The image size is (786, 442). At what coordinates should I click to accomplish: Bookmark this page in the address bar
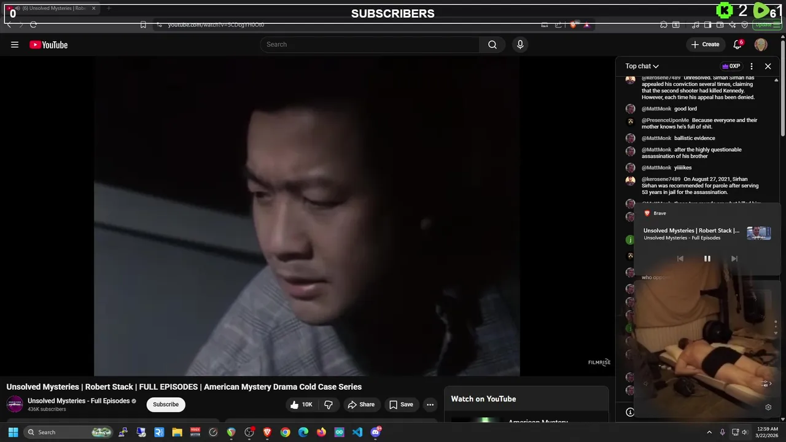tap(143, 25)
